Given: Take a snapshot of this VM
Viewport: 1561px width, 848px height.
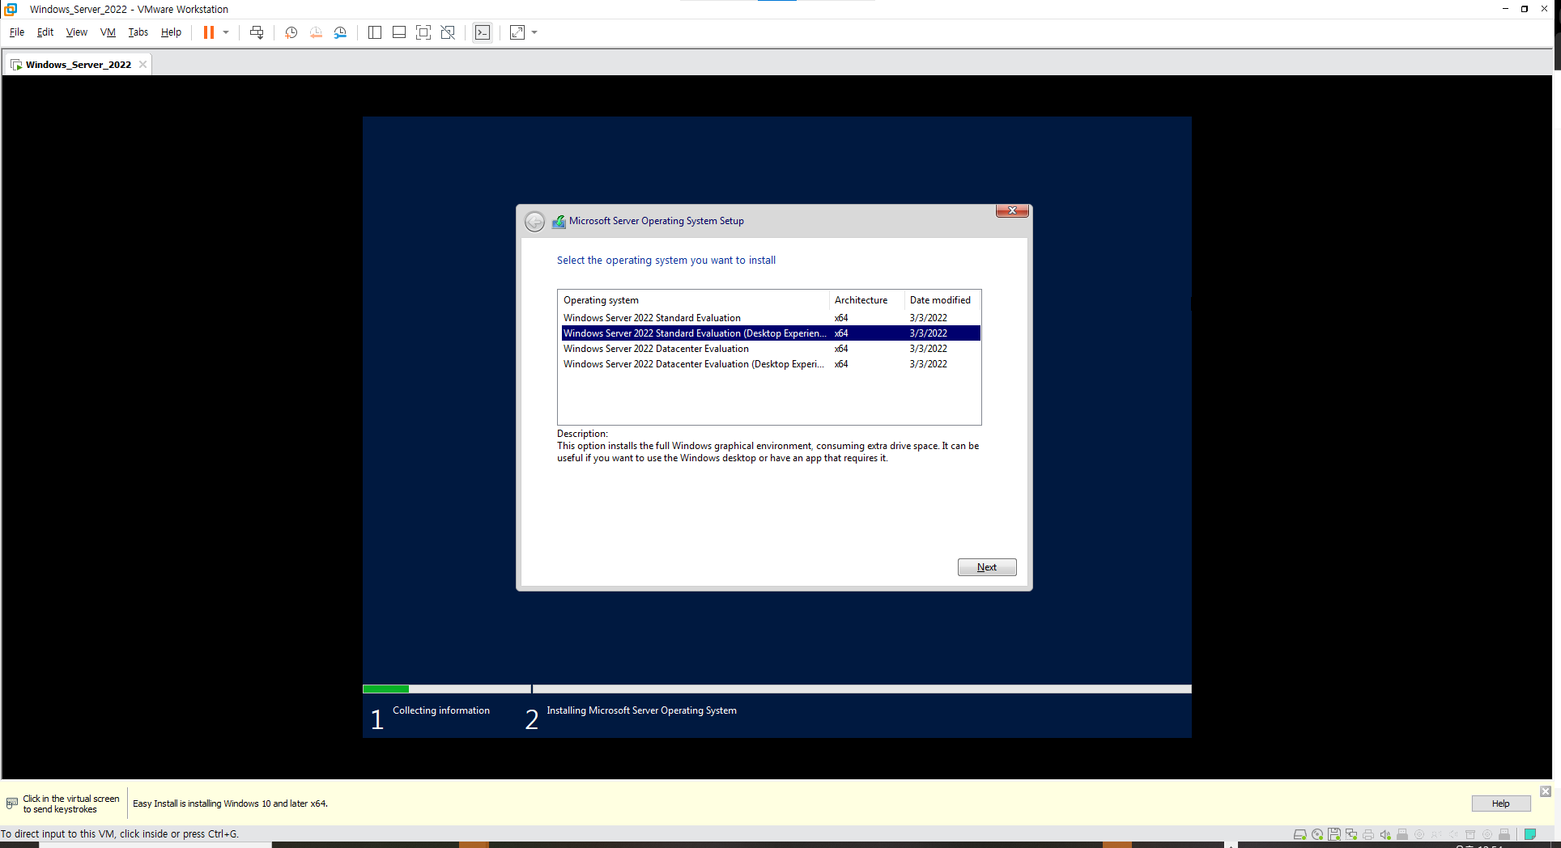Looking at the screenshot, I should [x=291, y=32].
